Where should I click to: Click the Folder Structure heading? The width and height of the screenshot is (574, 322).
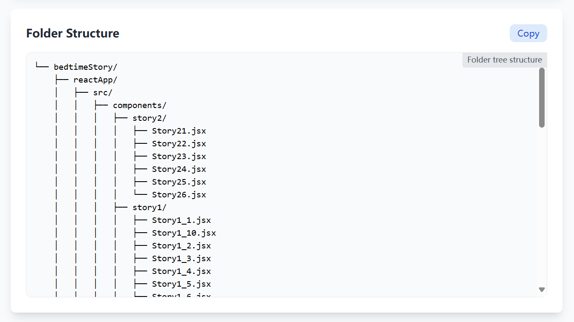click(73, 33)
